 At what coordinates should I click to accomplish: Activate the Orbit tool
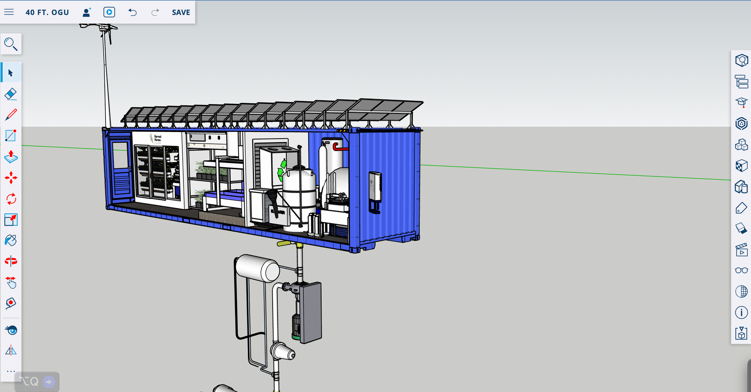11,261
